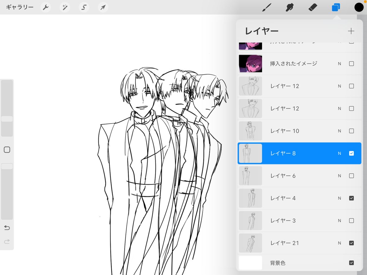Image resolution: width=367 pixels, height=275 pixels.
Task: Expand blend mode N on レイヤー 4
Action: click(339, 198)
